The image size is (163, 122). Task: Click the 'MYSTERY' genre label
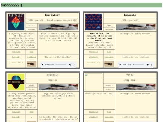[31, 29]
